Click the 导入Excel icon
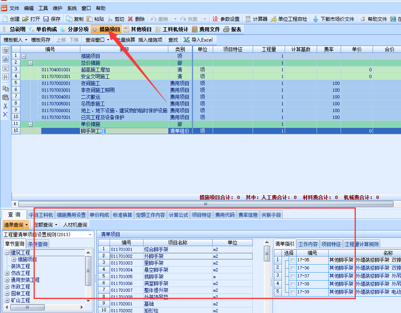Image resolution: width=401 pixels, height=313 pixels. 187,40
